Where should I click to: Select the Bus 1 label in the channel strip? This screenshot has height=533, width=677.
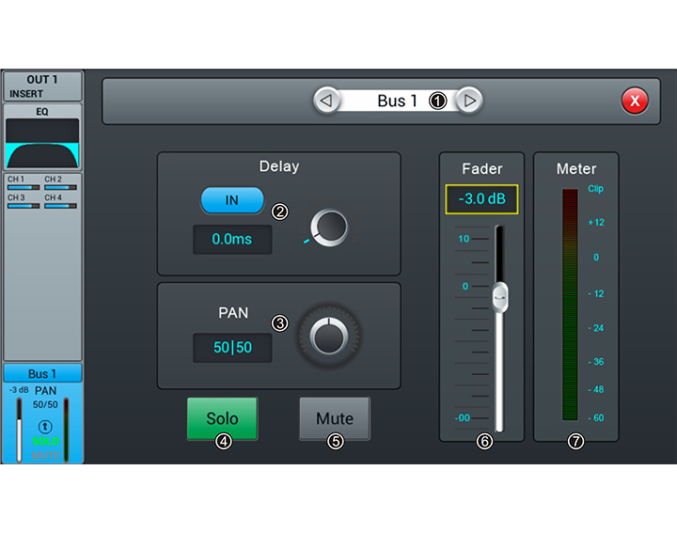click(x=42, y=374)
